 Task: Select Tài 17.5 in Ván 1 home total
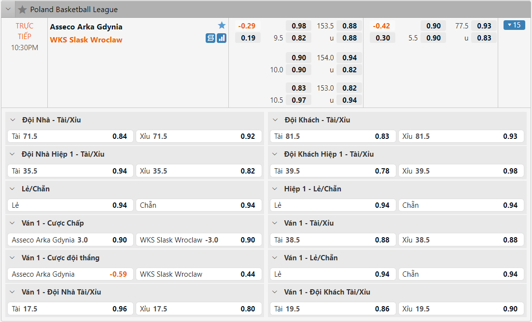click(70, 309)
